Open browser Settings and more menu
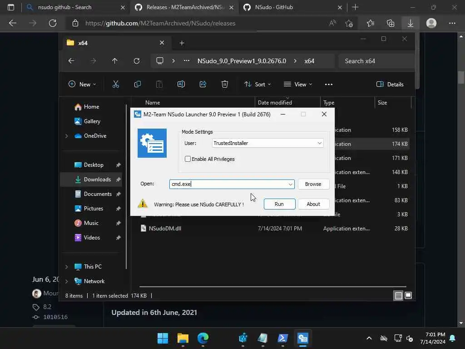This screenshot has height=349, width=465. coord(452,23)
